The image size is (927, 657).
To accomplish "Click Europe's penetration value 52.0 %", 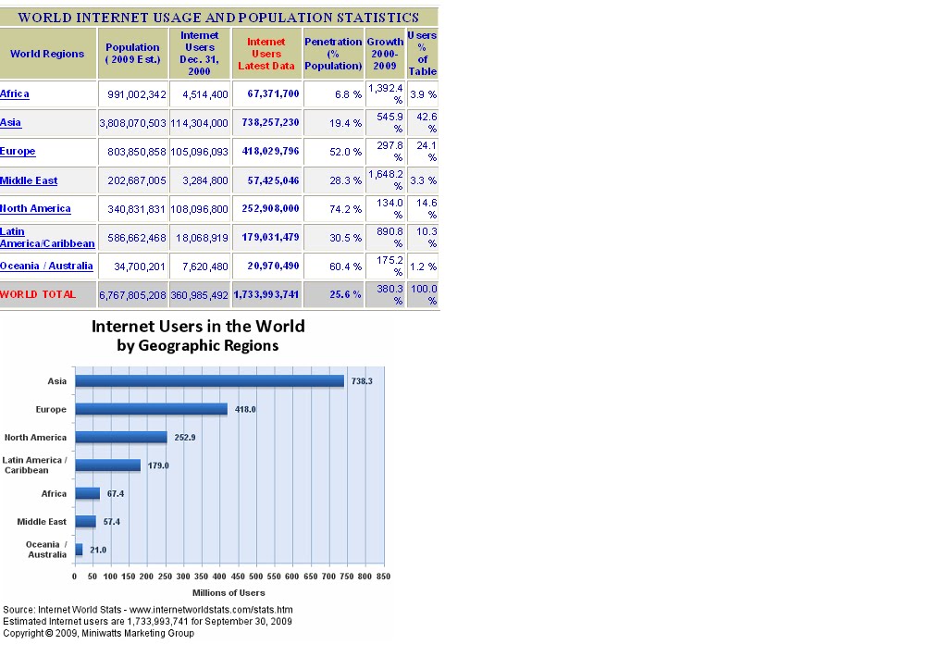I will pos(345,152).
